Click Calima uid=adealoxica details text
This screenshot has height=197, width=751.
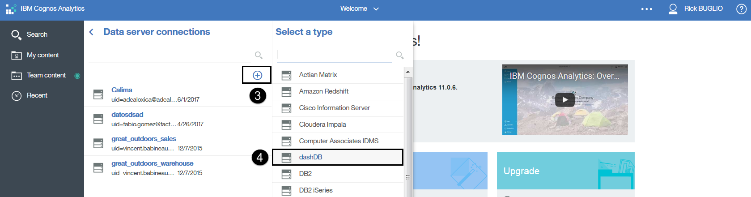155,99
